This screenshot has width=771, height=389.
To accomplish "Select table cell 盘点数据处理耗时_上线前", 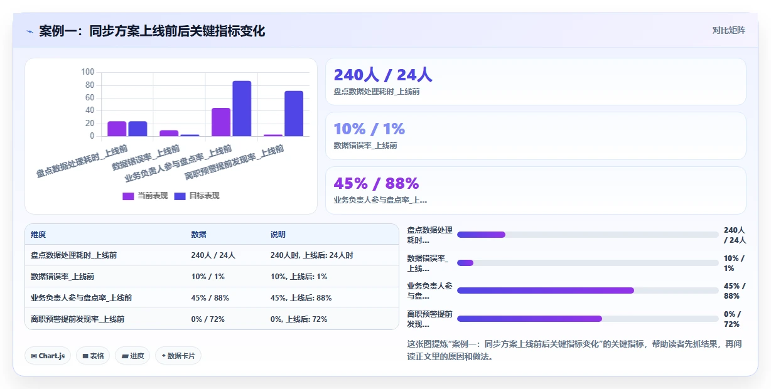I will (x=73, y=255).
